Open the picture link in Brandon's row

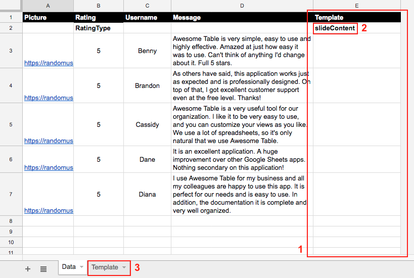(49, 98)
